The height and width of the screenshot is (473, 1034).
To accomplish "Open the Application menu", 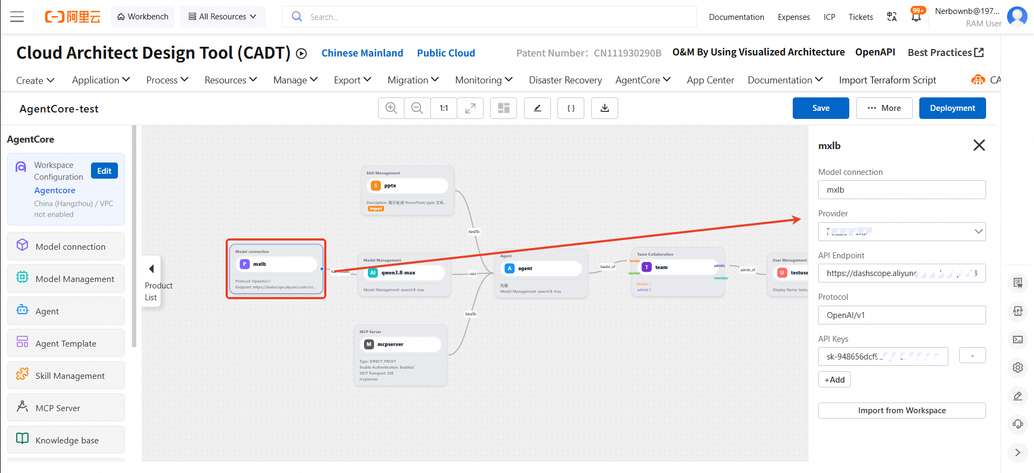I will (x=101, y=80).
